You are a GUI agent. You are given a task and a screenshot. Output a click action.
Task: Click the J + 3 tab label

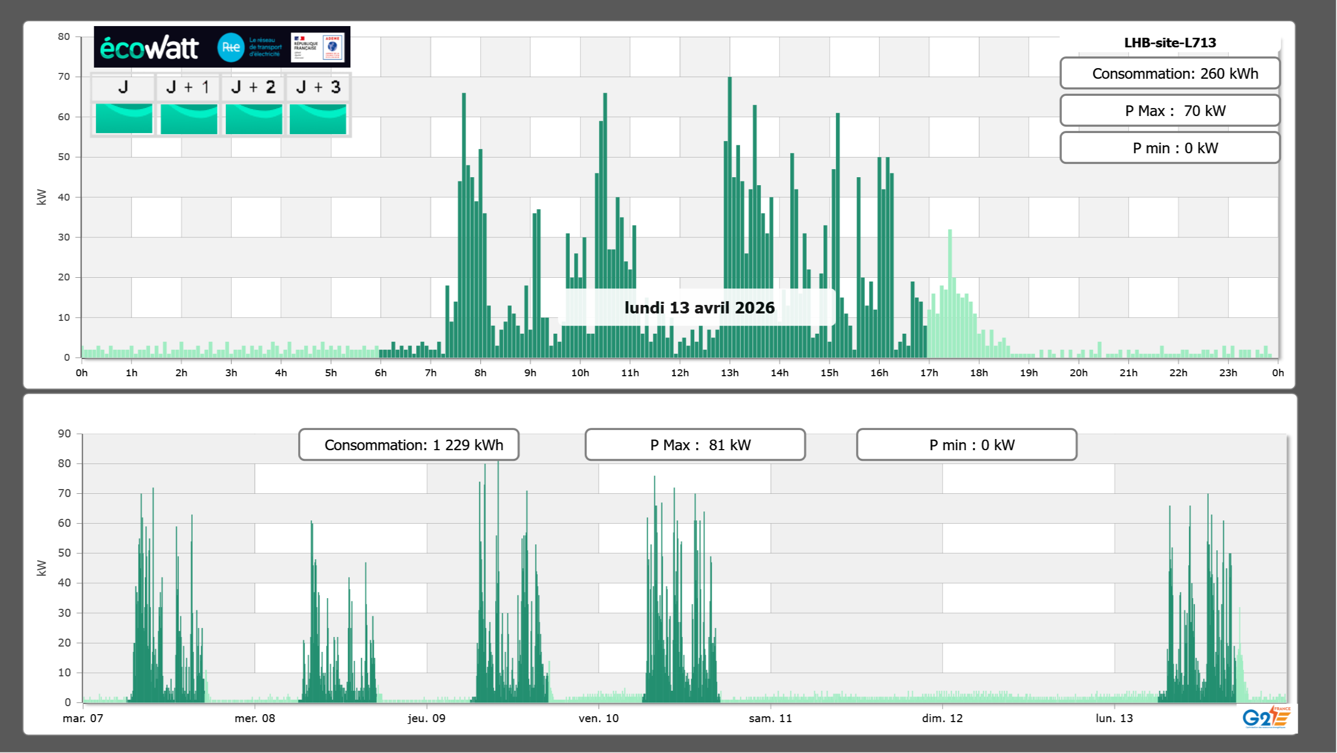tap(318, 87)
